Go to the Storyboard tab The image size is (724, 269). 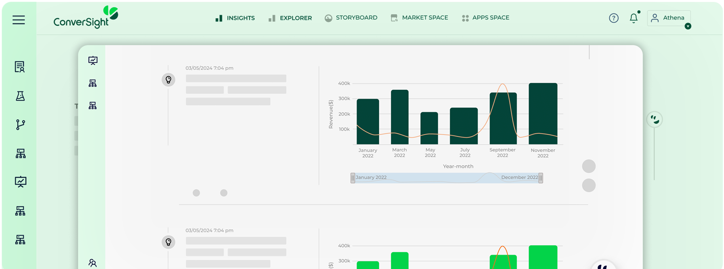(351, 18)
